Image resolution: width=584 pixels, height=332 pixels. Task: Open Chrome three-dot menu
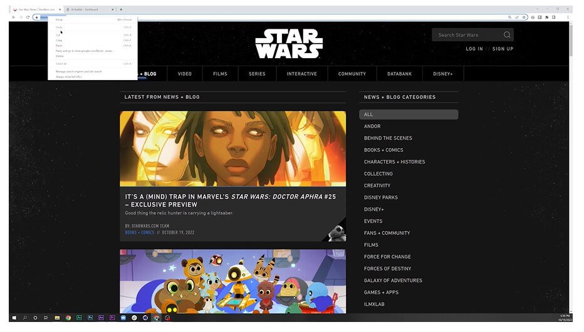coord(568,17)
